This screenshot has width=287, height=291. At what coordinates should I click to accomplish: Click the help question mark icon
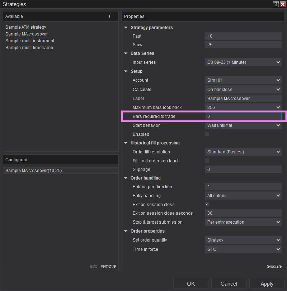(276, 4)
